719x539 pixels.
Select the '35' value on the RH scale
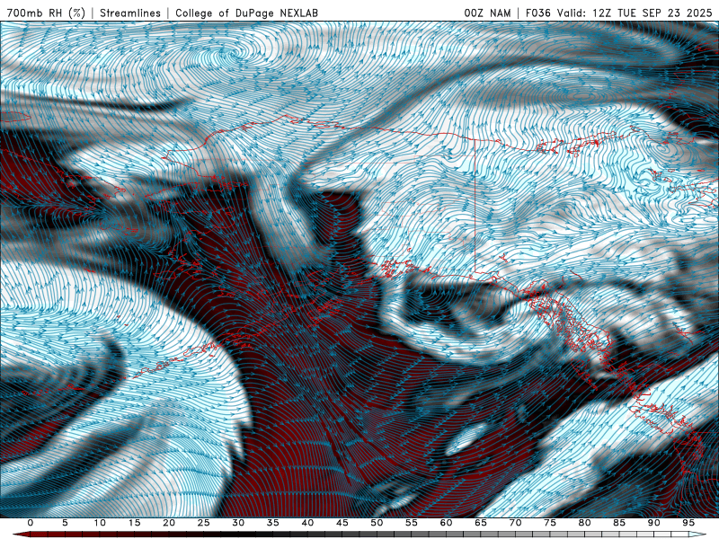[x=273, y=523]
